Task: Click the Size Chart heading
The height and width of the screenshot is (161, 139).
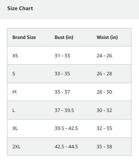Action: (x=20, y=8)
